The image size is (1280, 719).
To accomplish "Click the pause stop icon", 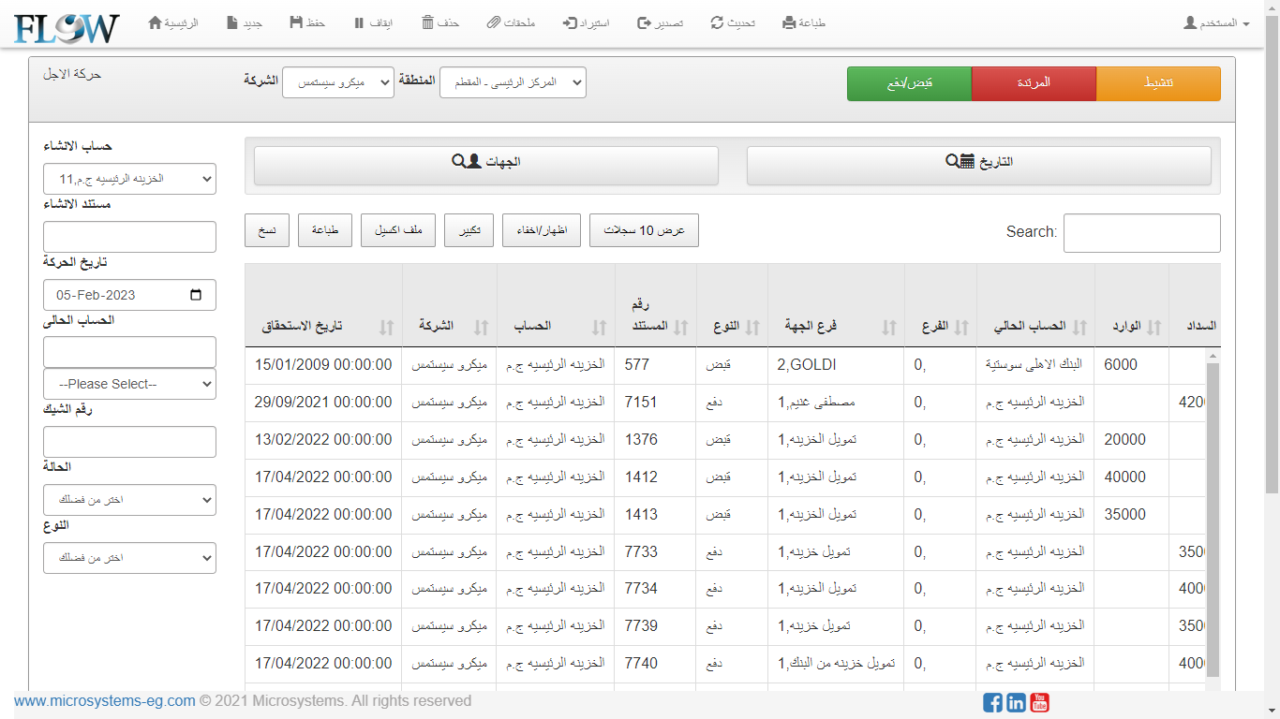I will (359, 22).
